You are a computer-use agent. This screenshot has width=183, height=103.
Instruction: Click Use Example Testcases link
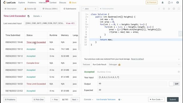pos(106,100)
